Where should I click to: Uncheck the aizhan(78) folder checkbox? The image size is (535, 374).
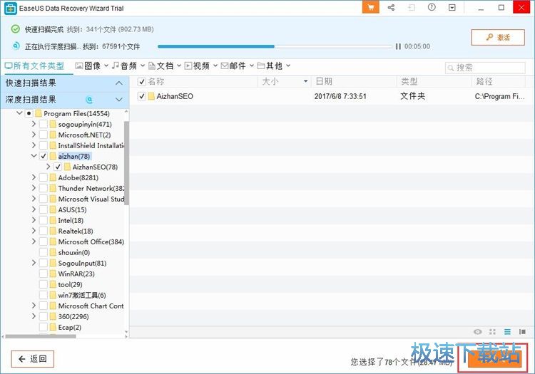[x=44, y=156]
